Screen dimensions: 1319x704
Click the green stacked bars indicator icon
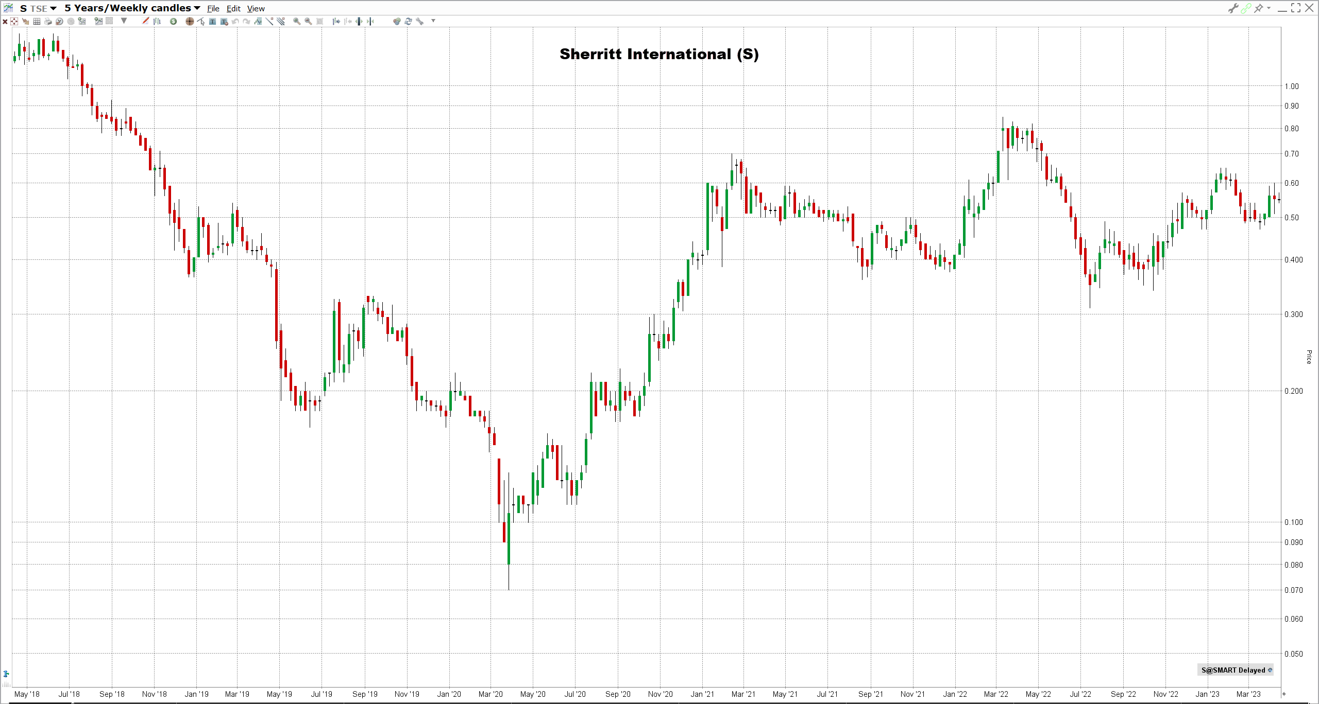pyautogui.click(x=258, y=21)
